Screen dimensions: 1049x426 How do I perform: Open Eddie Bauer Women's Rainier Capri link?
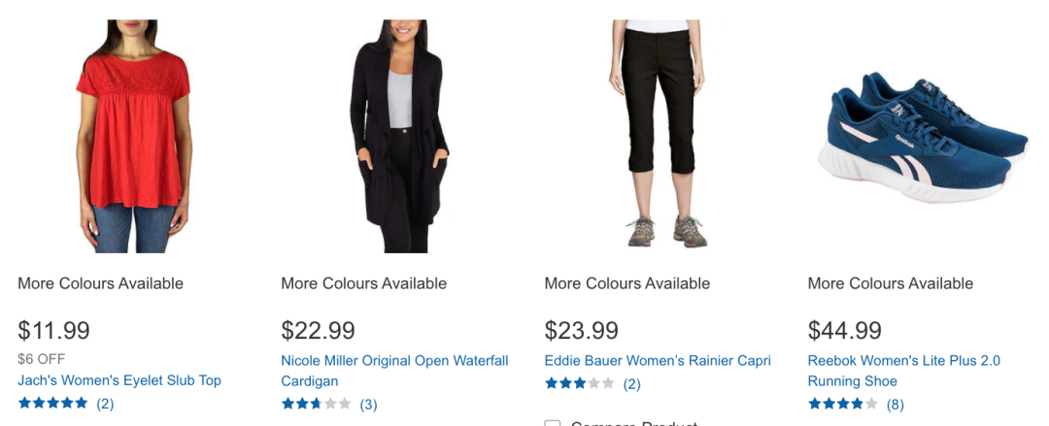(x=658, y=360)
